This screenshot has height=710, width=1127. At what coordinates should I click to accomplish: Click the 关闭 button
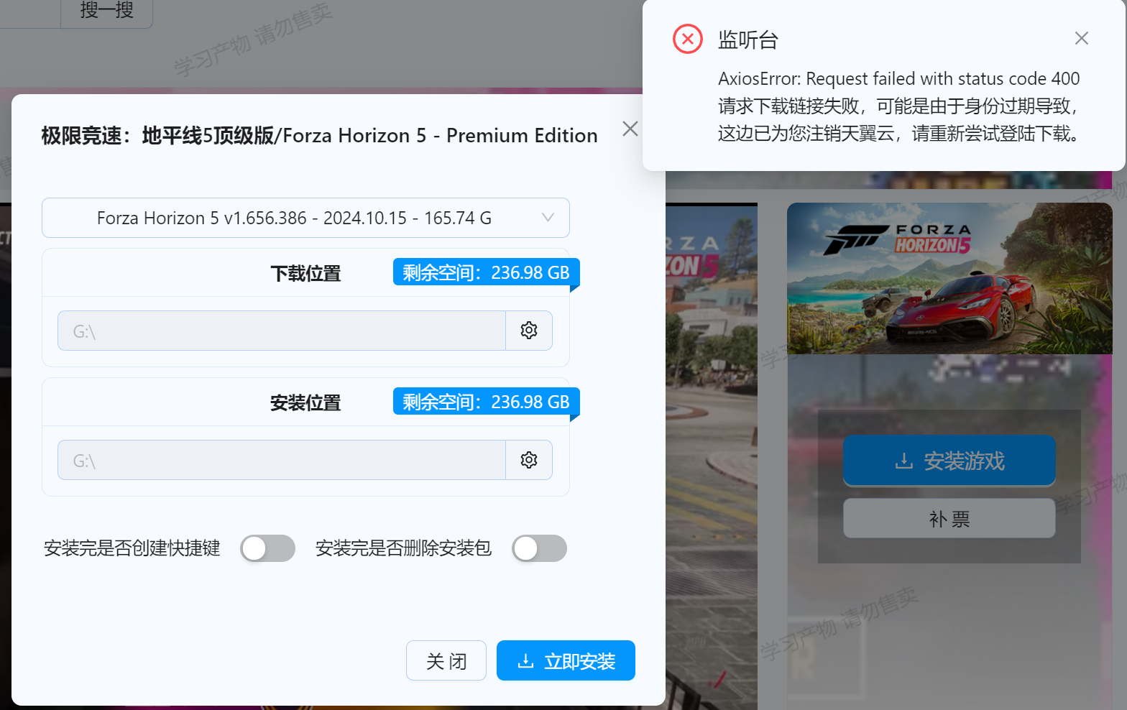pyautogui.click(x=446, y=660)
